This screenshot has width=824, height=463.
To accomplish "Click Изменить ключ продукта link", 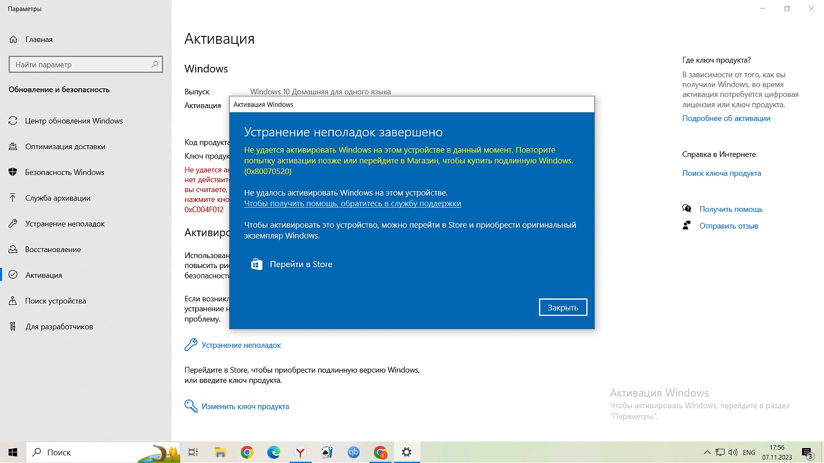I will (x=245, y=407).
